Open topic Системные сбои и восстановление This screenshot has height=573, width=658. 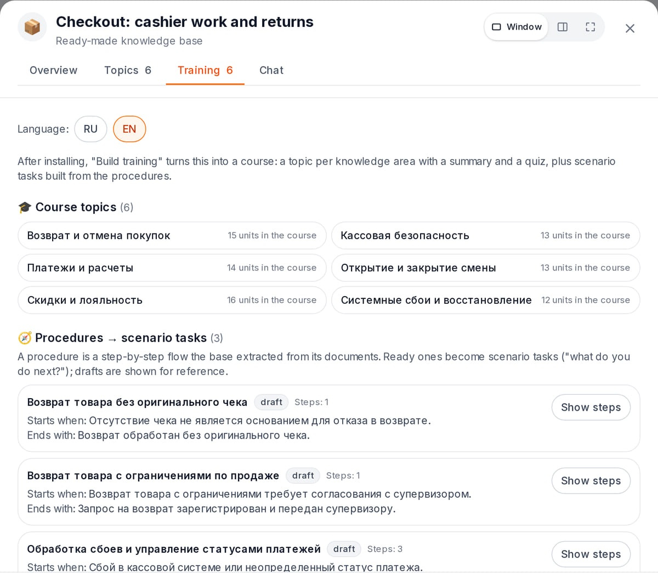click(486, 300)
